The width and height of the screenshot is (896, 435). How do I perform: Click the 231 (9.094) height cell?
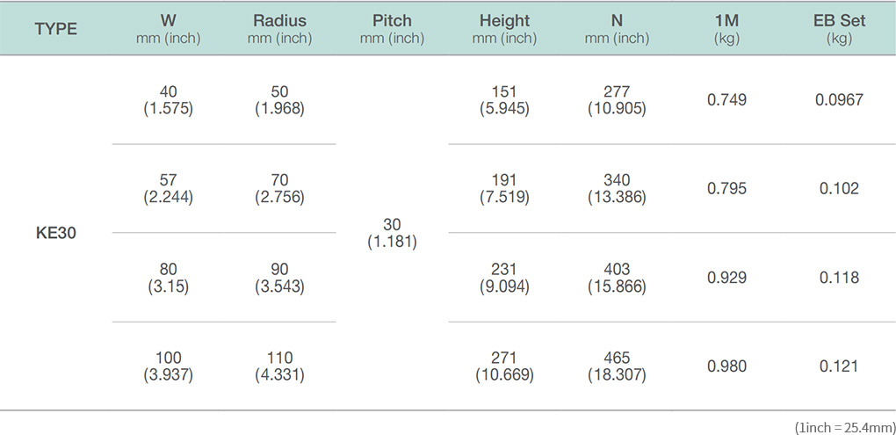pos(504,278)
